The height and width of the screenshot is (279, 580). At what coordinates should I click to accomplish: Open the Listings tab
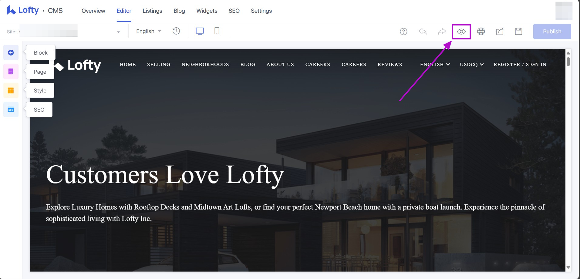152,11
